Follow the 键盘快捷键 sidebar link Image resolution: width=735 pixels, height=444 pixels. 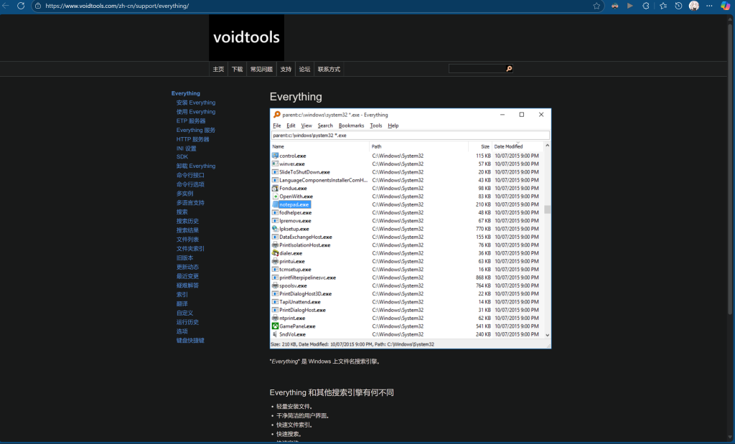pyautogui.click(x=190, y=341)
